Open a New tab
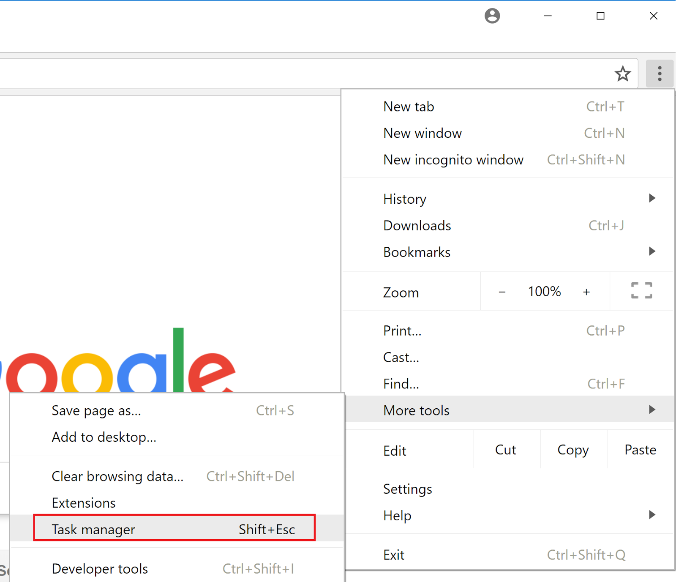 [x=408, y=107]
